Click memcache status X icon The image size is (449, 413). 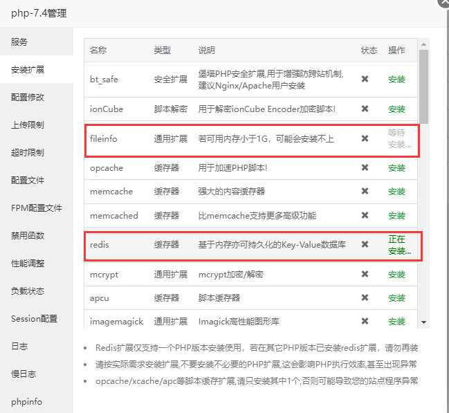pyautogui.click(x=365, y=191)
